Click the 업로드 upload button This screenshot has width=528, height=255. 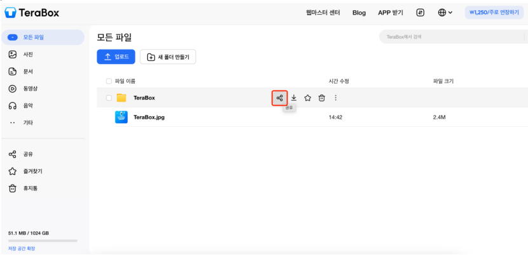(x=116, y=57)
